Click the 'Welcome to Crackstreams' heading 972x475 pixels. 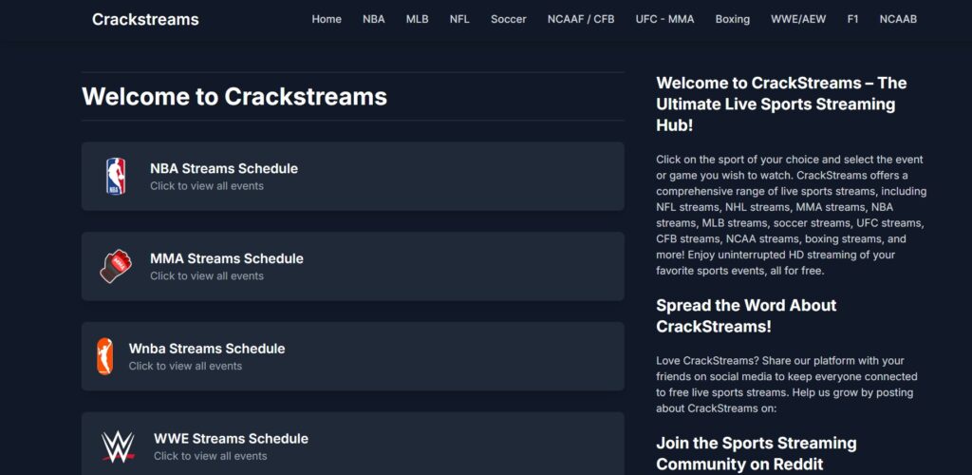(x=234, y=97)
